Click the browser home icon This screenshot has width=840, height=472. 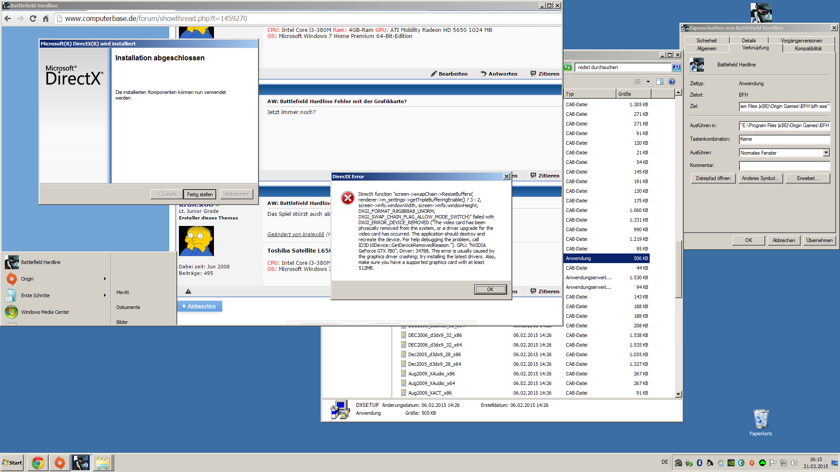click(x=45, y=18)
